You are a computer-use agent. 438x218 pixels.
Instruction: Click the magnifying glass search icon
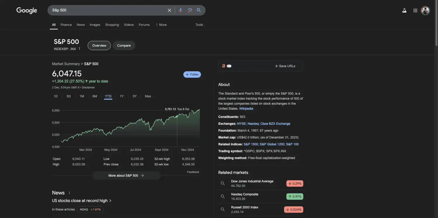tap(199, 10)
